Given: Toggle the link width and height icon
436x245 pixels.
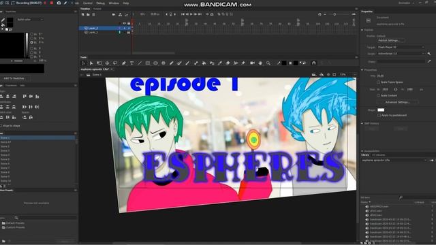Looking at the screenshot, I should [x=395, y=89].
